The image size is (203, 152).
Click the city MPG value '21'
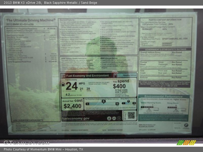pos(81,89)
